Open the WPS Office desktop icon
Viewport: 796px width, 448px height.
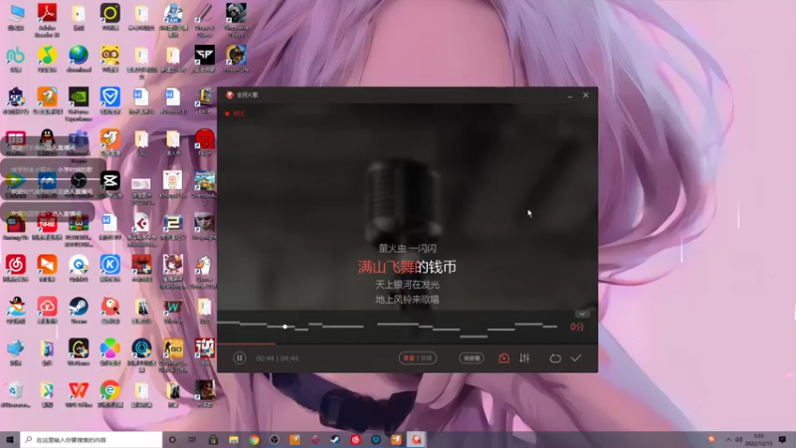coord(79,394)
